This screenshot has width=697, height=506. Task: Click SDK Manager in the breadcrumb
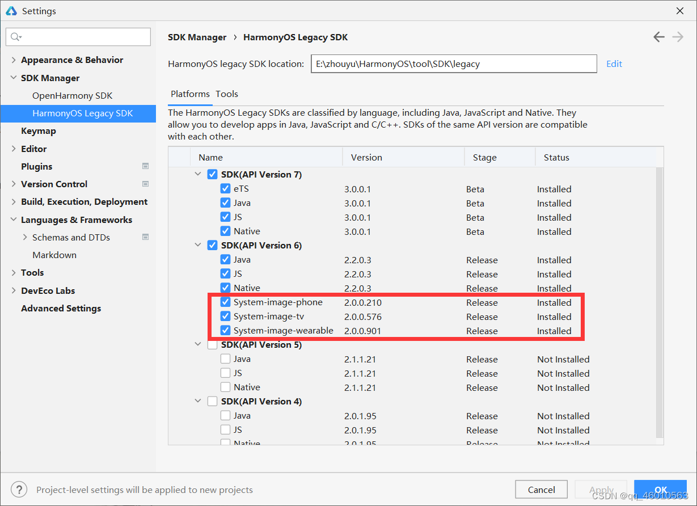point(197,37)
